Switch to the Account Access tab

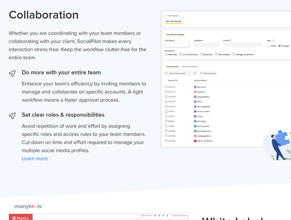172,67
